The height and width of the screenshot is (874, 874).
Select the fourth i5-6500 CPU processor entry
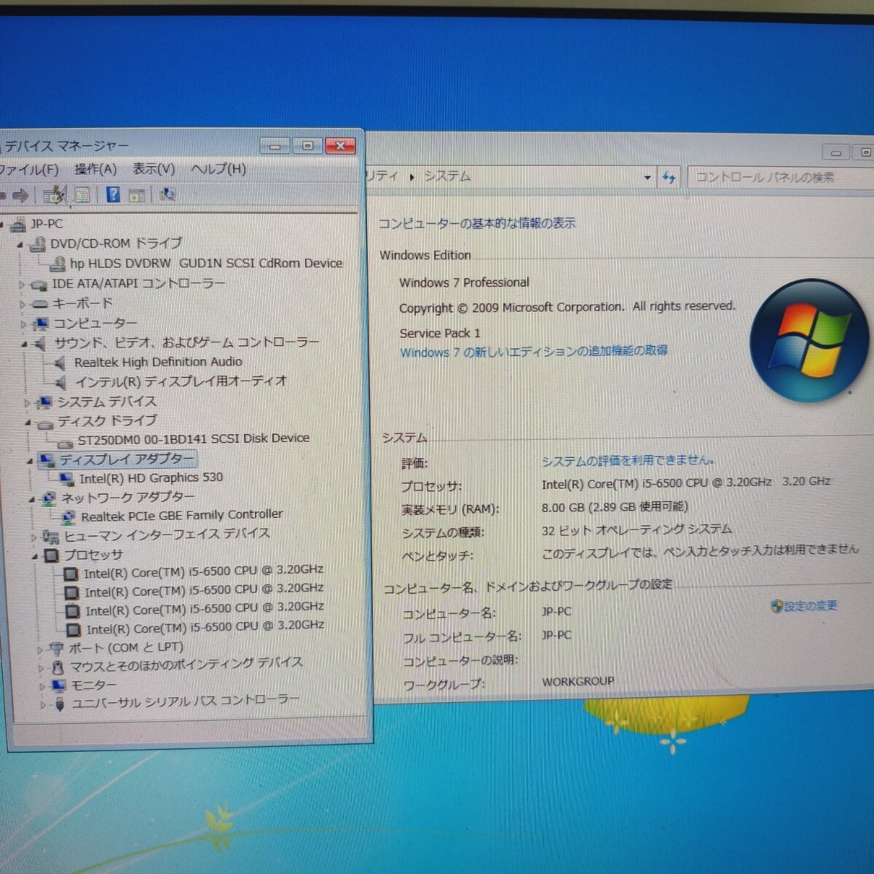coord(205,627)
